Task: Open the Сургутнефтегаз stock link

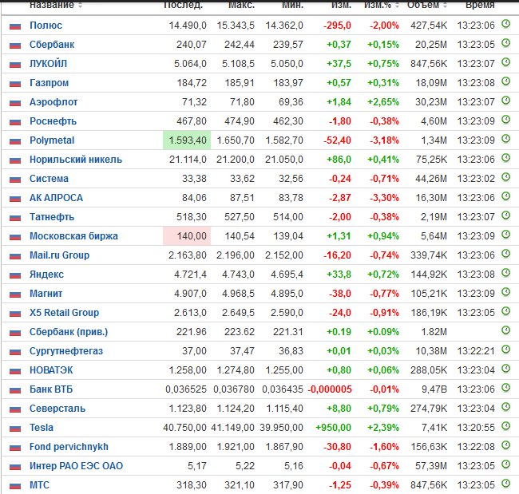Action: pos(66,351)
